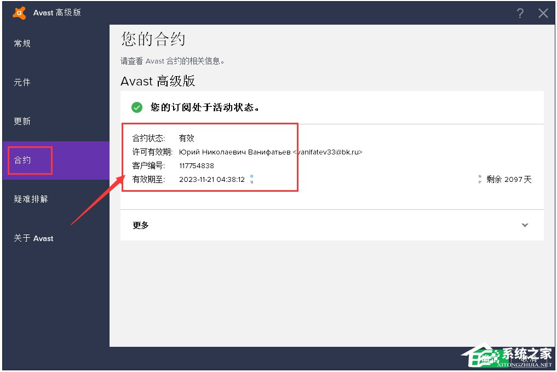Open the 关于 Avast section
The width and height of the screenshot is (557, 372).
pos(33,238)
